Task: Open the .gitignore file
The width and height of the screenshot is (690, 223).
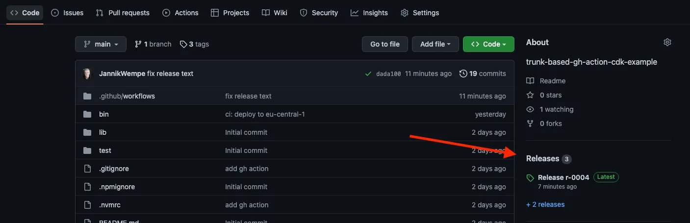Action: coord(114,169)
